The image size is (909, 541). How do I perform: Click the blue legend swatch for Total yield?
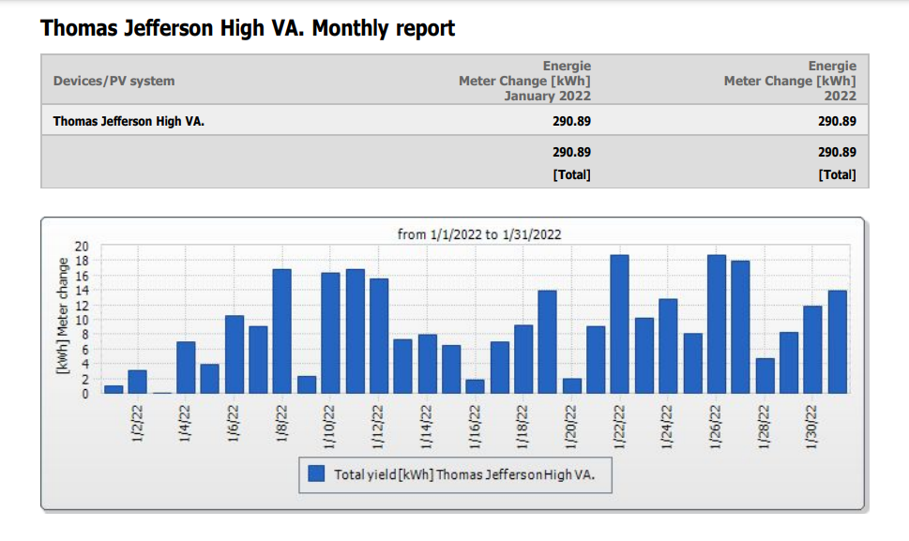coord(316,473)
